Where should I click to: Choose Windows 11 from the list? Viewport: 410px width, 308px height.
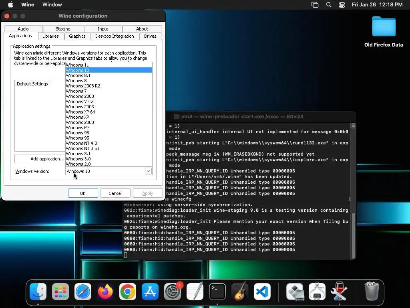point(109,65)
